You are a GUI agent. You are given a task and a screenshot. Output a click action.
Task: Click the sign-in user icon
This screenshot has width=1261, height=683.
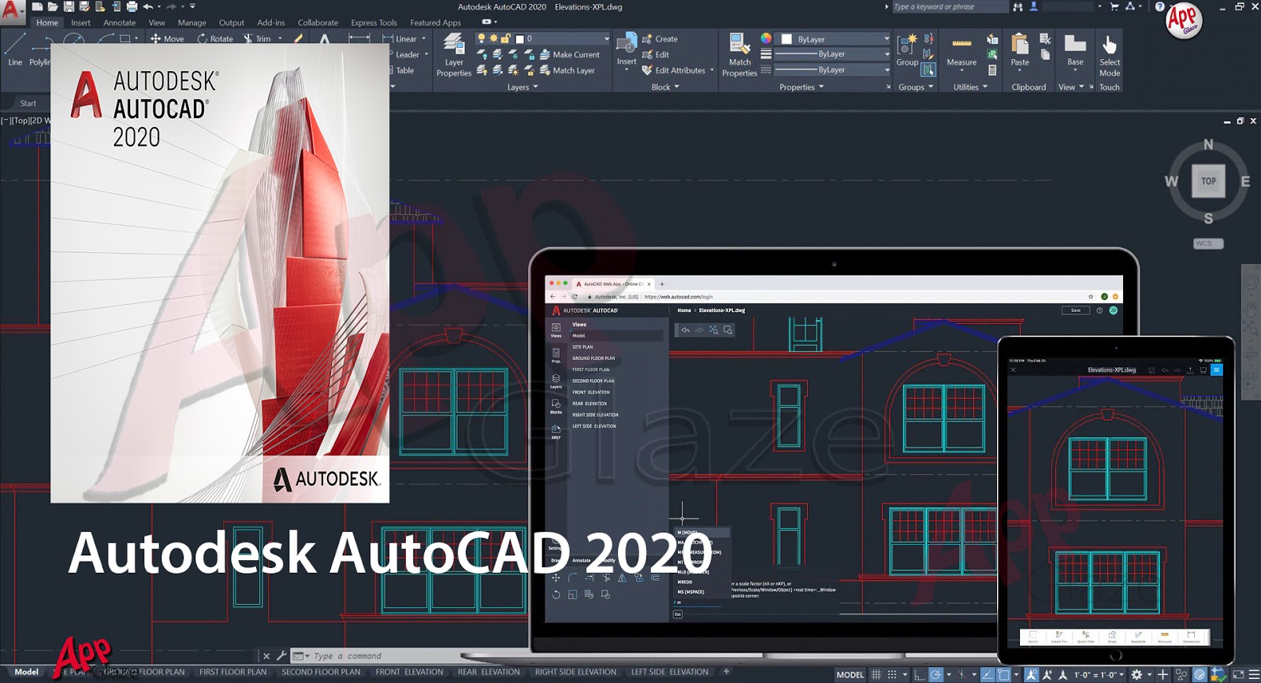click(1034, 6)
